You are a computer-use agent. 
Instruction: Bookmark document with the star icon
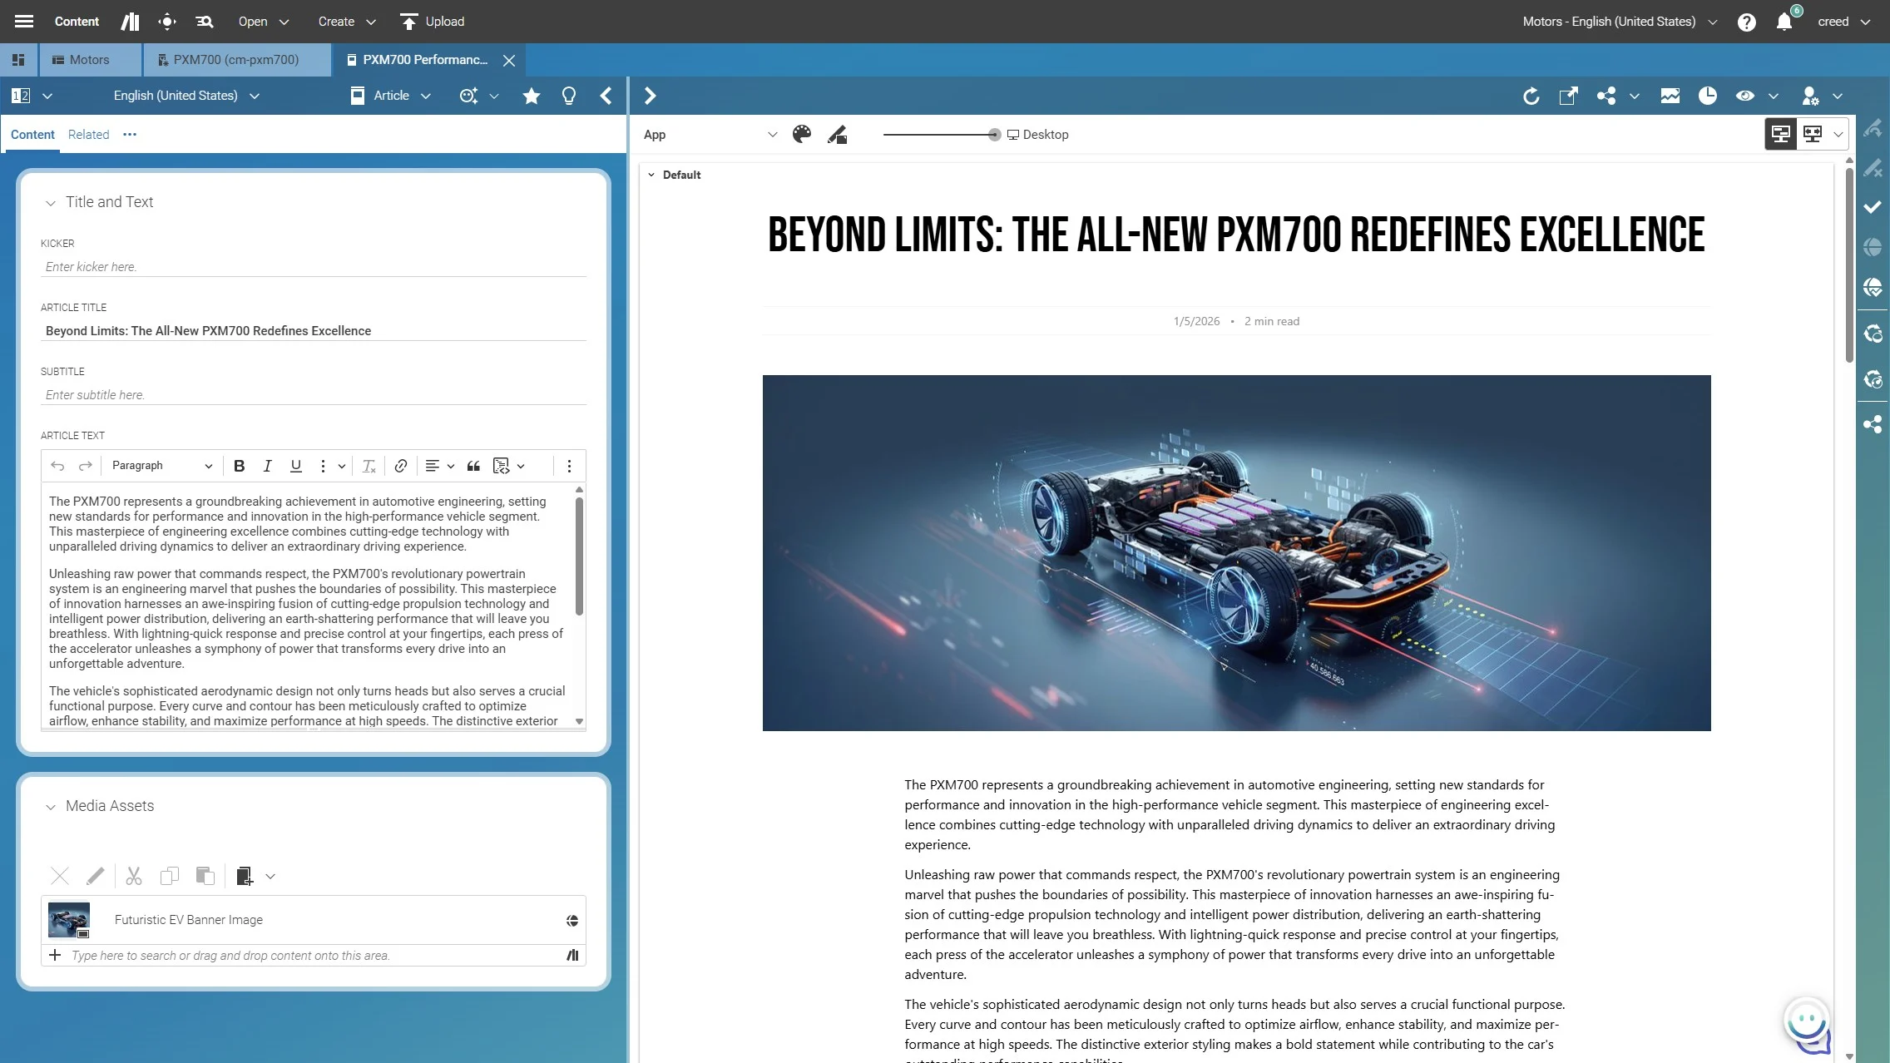click(531, 96)
